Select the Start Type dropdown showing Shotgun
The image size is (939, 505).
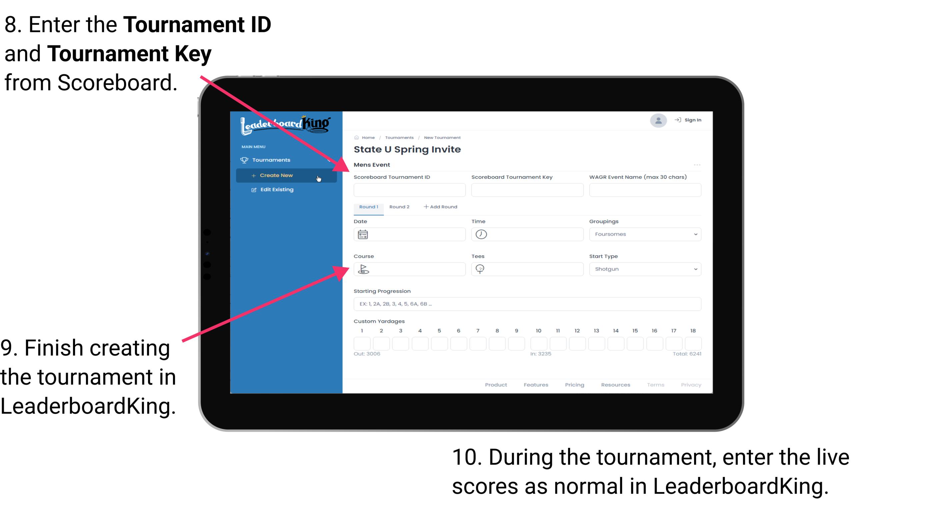coord(644,269)
